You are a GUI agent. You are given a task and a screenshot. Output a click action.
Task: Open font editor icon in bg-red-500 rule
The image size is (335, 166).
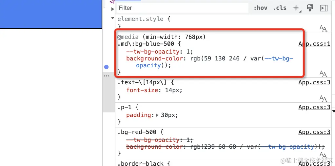tap(323, 155)
